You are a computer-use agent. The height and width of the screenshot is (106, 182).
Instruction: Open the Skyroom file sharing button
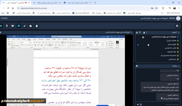coord(31,26)
